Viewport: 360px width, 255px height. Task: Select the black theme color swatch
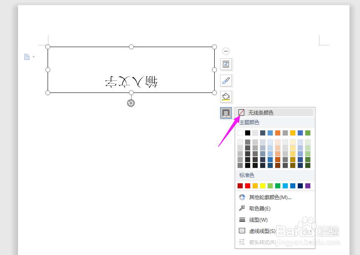tap(247, 132)
